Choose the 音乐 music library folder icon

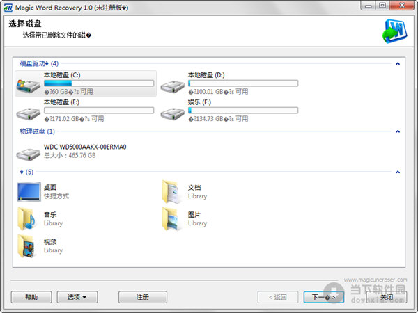coord(26,219)
